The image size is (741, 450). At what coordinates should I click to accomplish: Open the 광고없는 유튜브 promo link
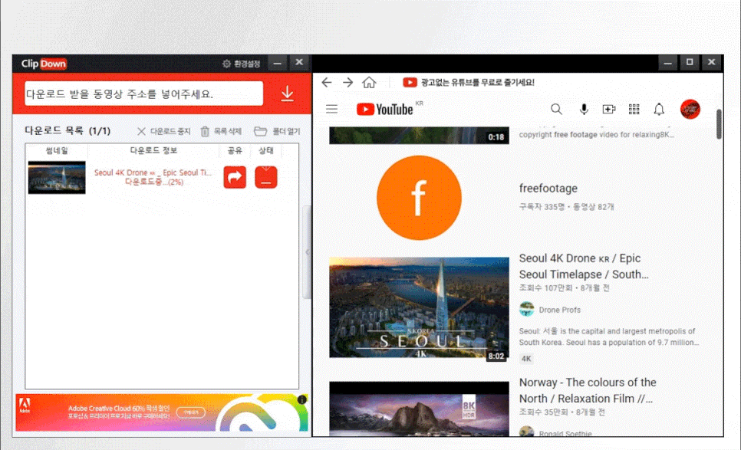click(x=469, y=83)
